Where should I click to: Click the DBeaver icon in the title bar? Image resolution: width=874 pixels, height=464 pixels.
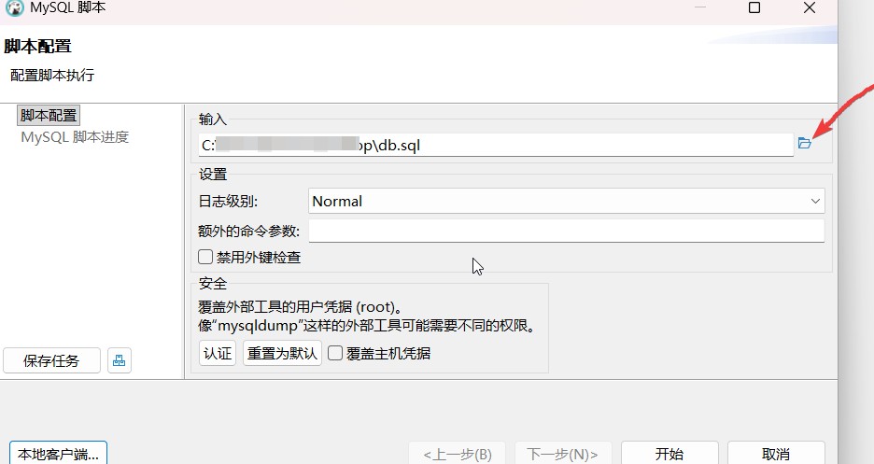pos(15,7)
